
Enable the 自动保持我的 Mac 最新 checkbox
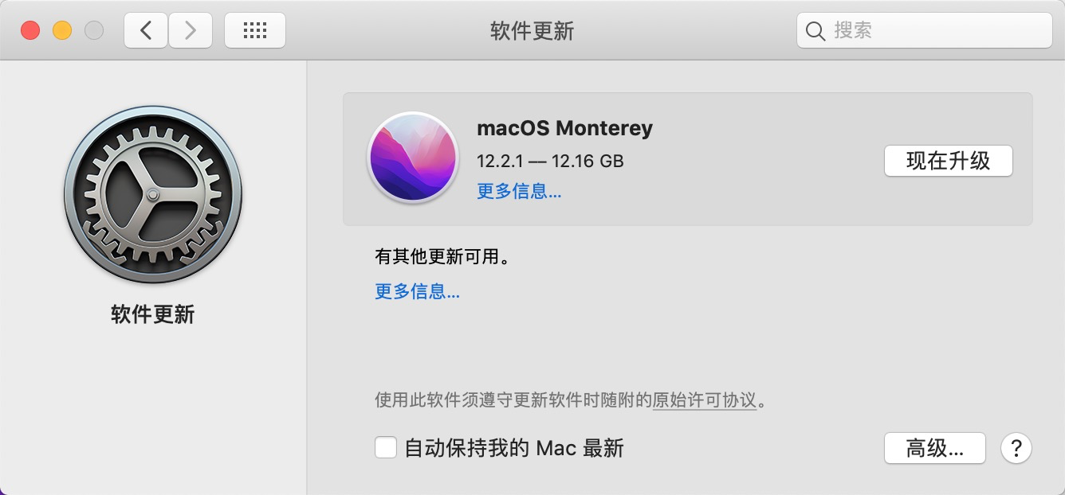coord(385,447)
